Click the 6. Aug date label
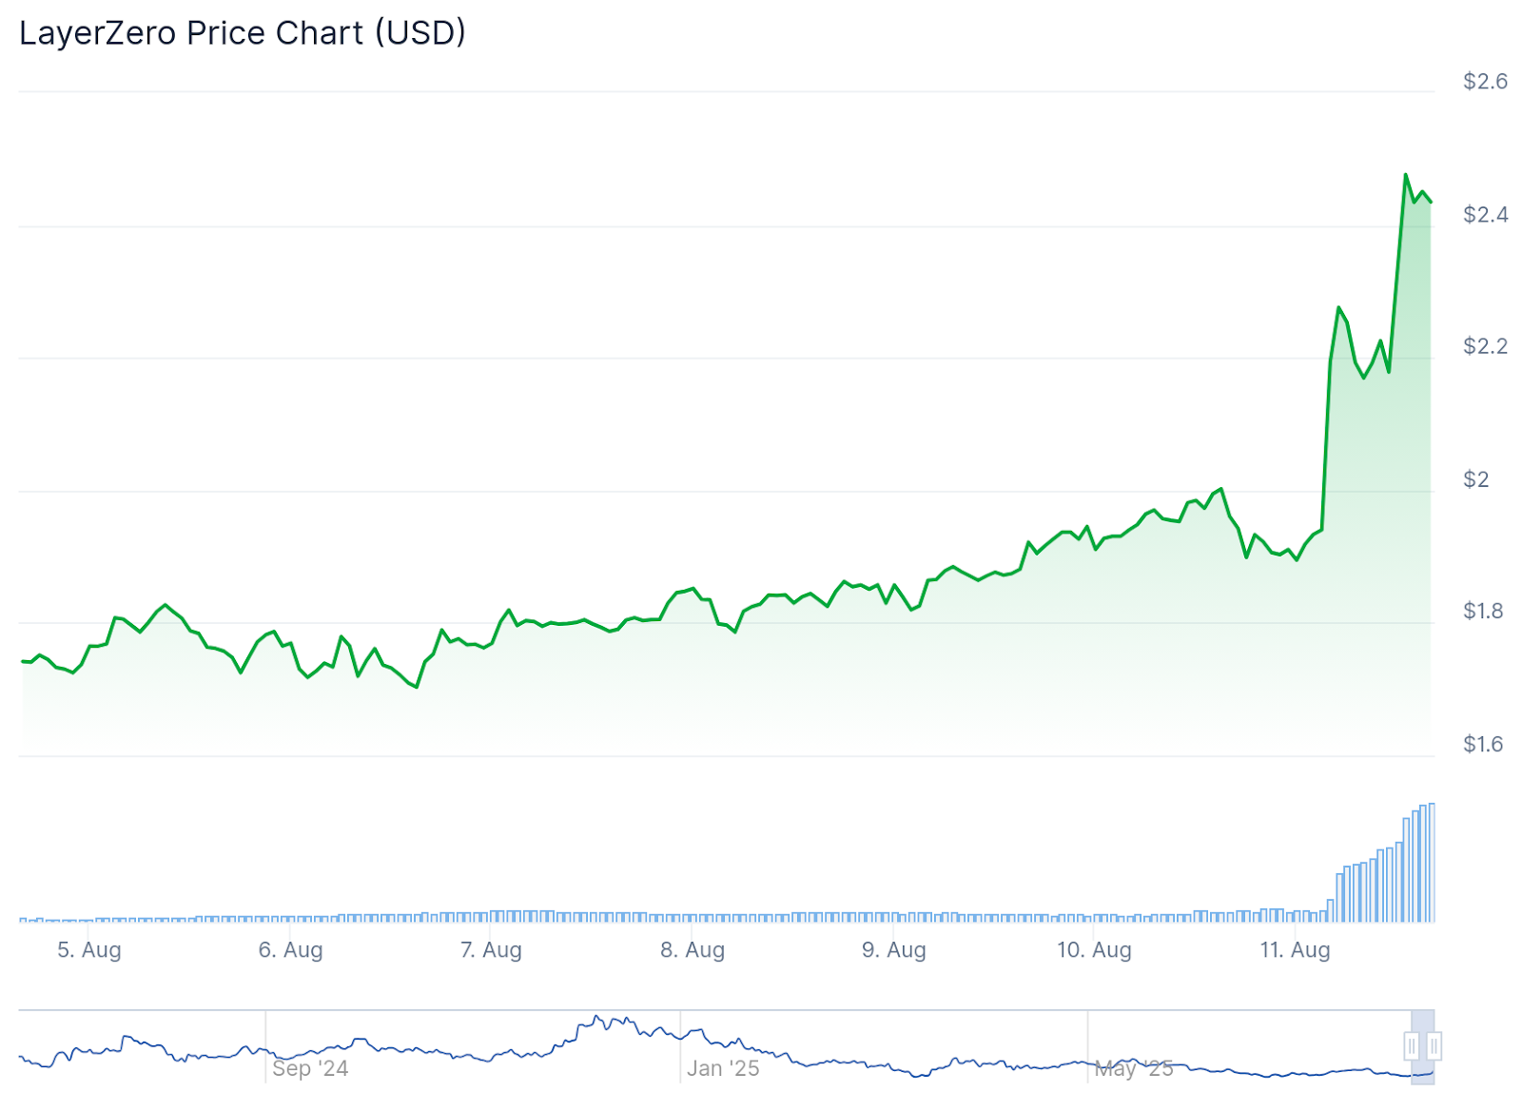The width and height of the screenshot is (1522, 1111). (x=291, y=949)
